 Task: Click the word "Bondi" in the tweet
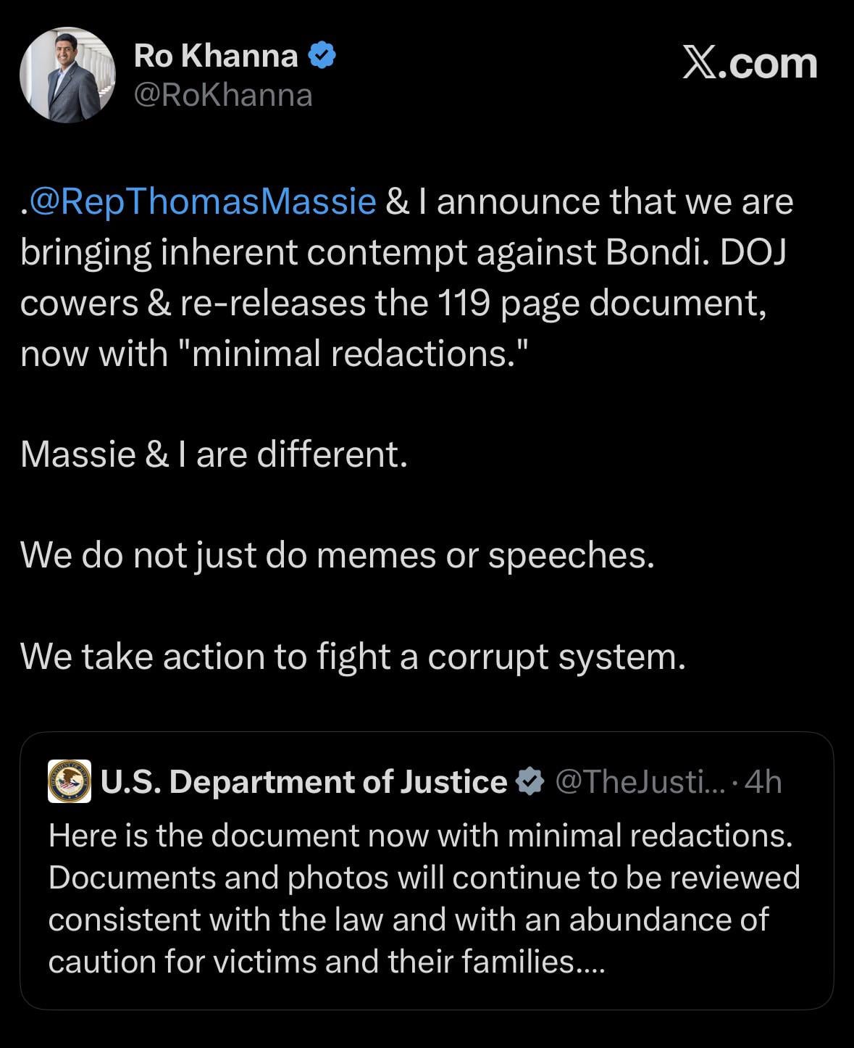click(x=657, y=252)
